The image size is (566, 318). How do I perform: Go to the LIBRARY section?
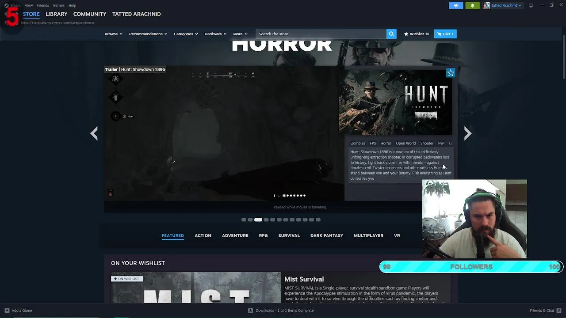(x=57, y=14)
